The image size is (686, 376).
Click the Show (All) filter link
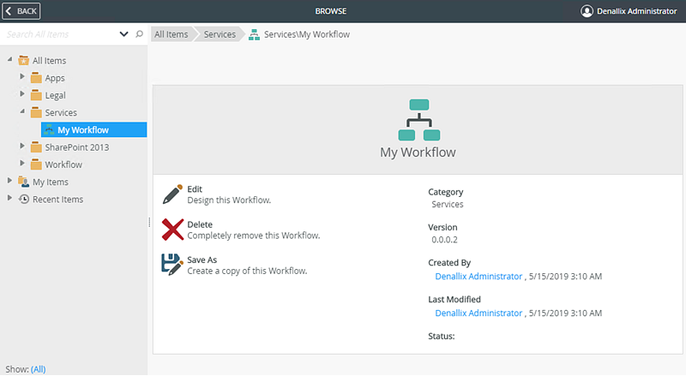[x=38, y=368]
